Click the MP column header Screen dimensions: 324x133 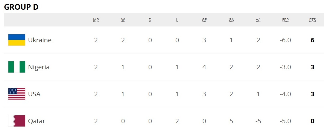tap(96, 20)
